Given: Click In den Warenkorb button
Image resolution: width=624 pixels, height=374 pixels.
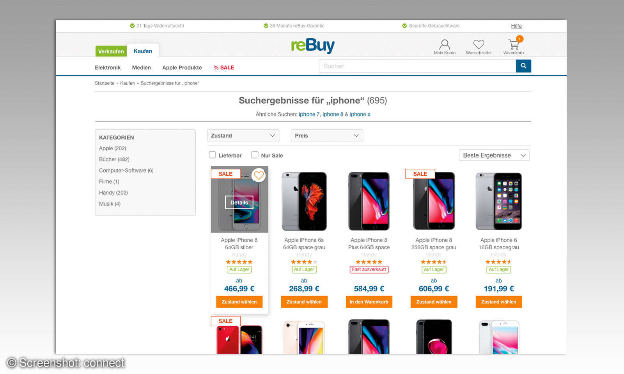Looking at the screenshot, I should click(369, 302).
